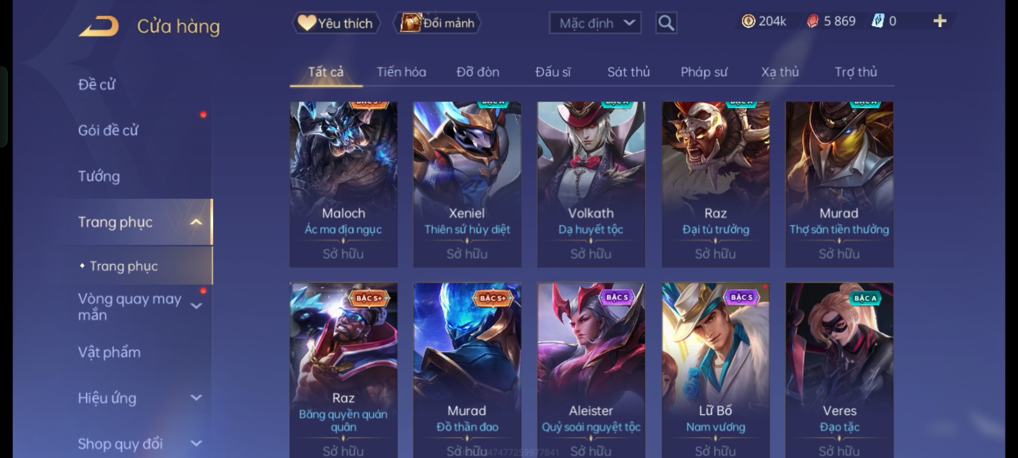The height and width of the screenshot is (458, 1018).
Task: Open Đổi mảnh fragment exchange button
Action: tap(437, 23)
